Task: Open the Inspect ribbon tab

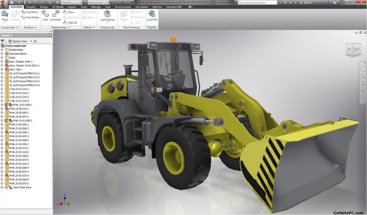Action: [x=72, y=7]
